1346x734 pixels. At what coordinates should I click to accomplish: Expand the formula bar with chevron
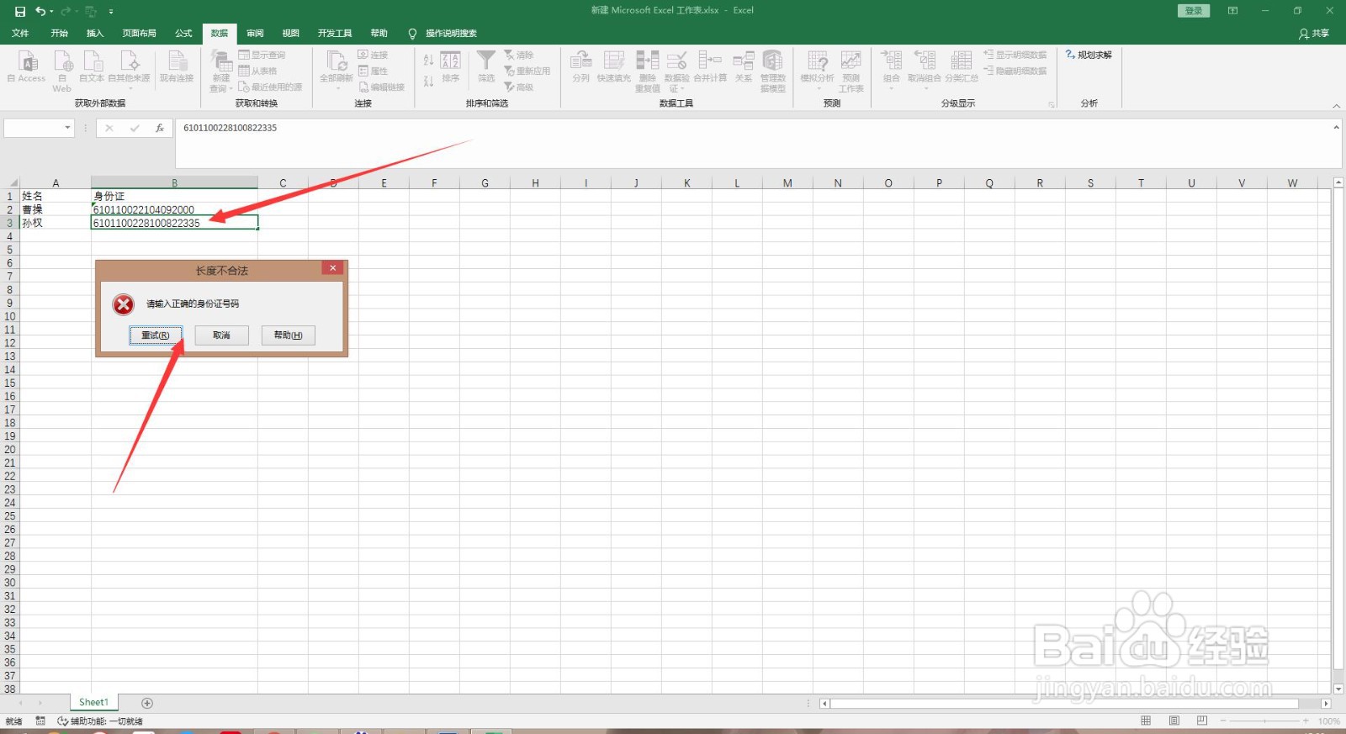tap(1336, 128)
